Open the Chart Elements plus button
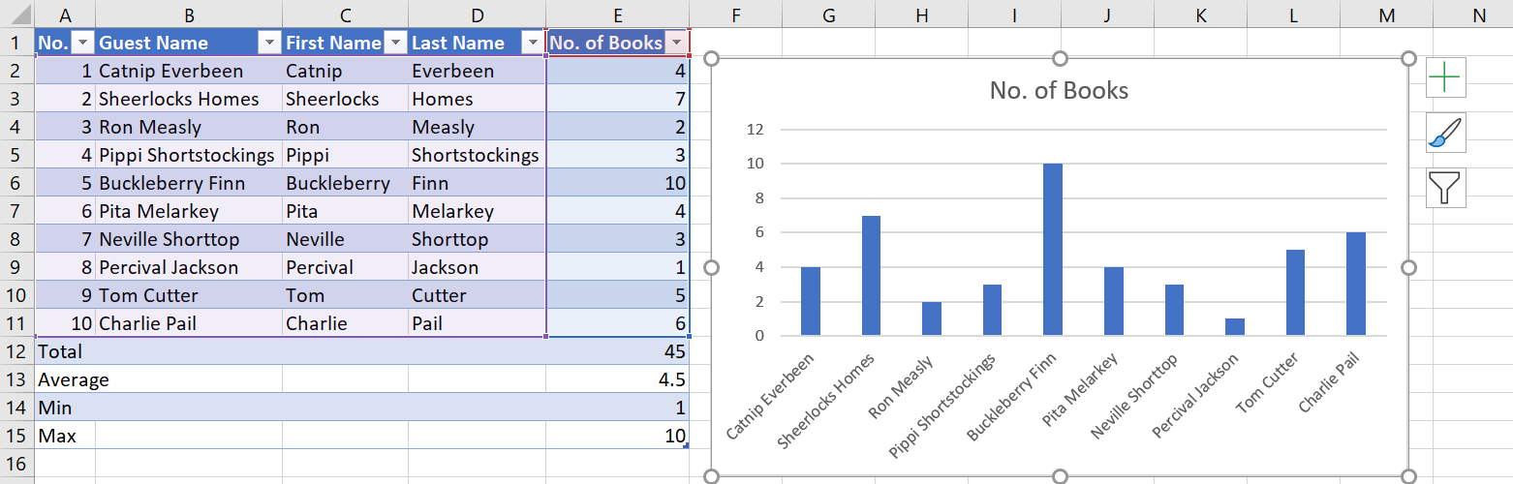Image resolution: width=1513 pixels, height=484 pixels. pyautogui.click(x=1445, y=77)
